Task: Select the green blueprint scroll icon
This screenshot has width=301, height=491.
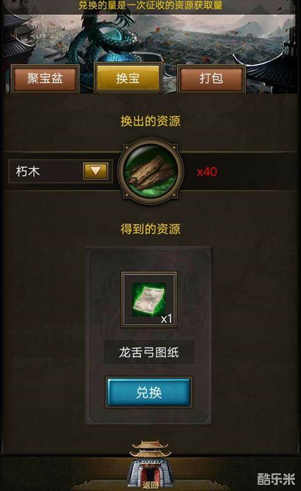Action: pos(148,299)
